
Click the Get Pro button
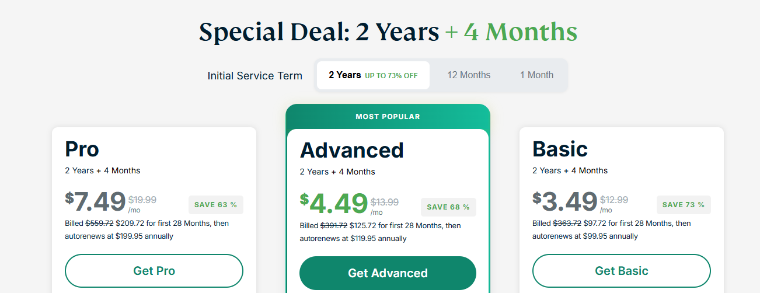pyautogui.click(x=154, y=271)
